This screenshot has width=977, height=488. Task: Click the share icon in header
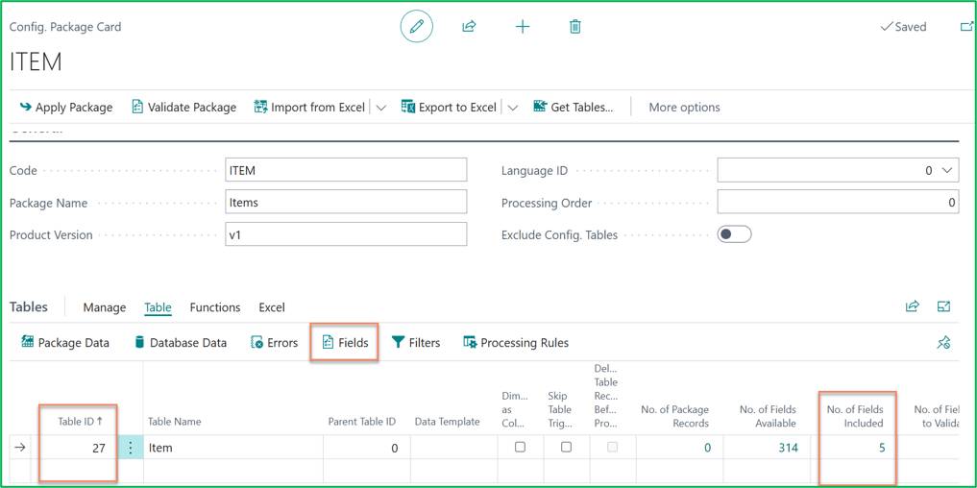[x=469, y=26]
